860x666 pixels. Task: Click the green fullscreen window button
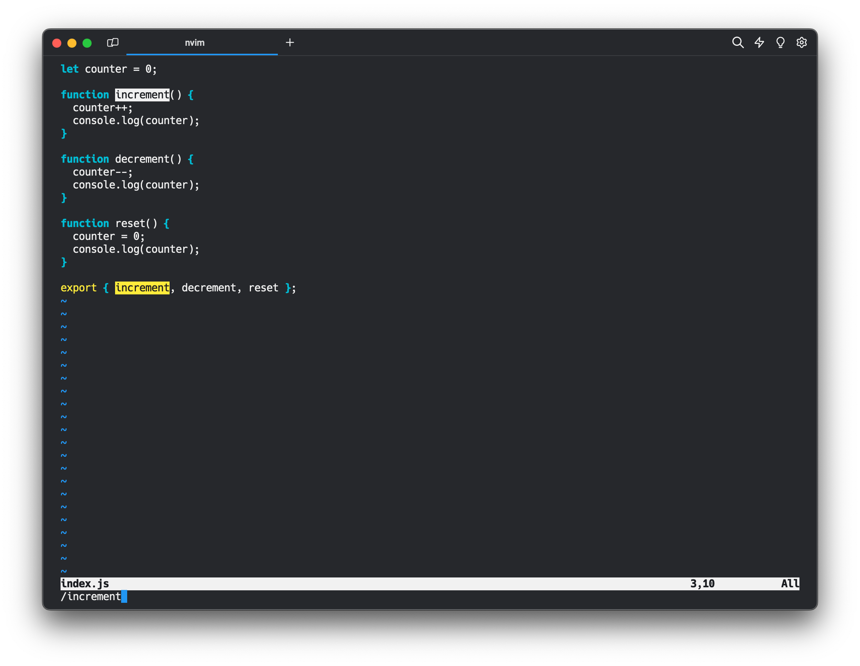(x=87, y=43)
